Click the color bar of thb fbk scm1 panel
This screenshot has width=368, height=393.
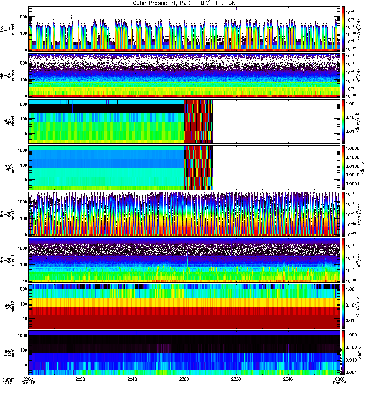(x=343, y=168)
